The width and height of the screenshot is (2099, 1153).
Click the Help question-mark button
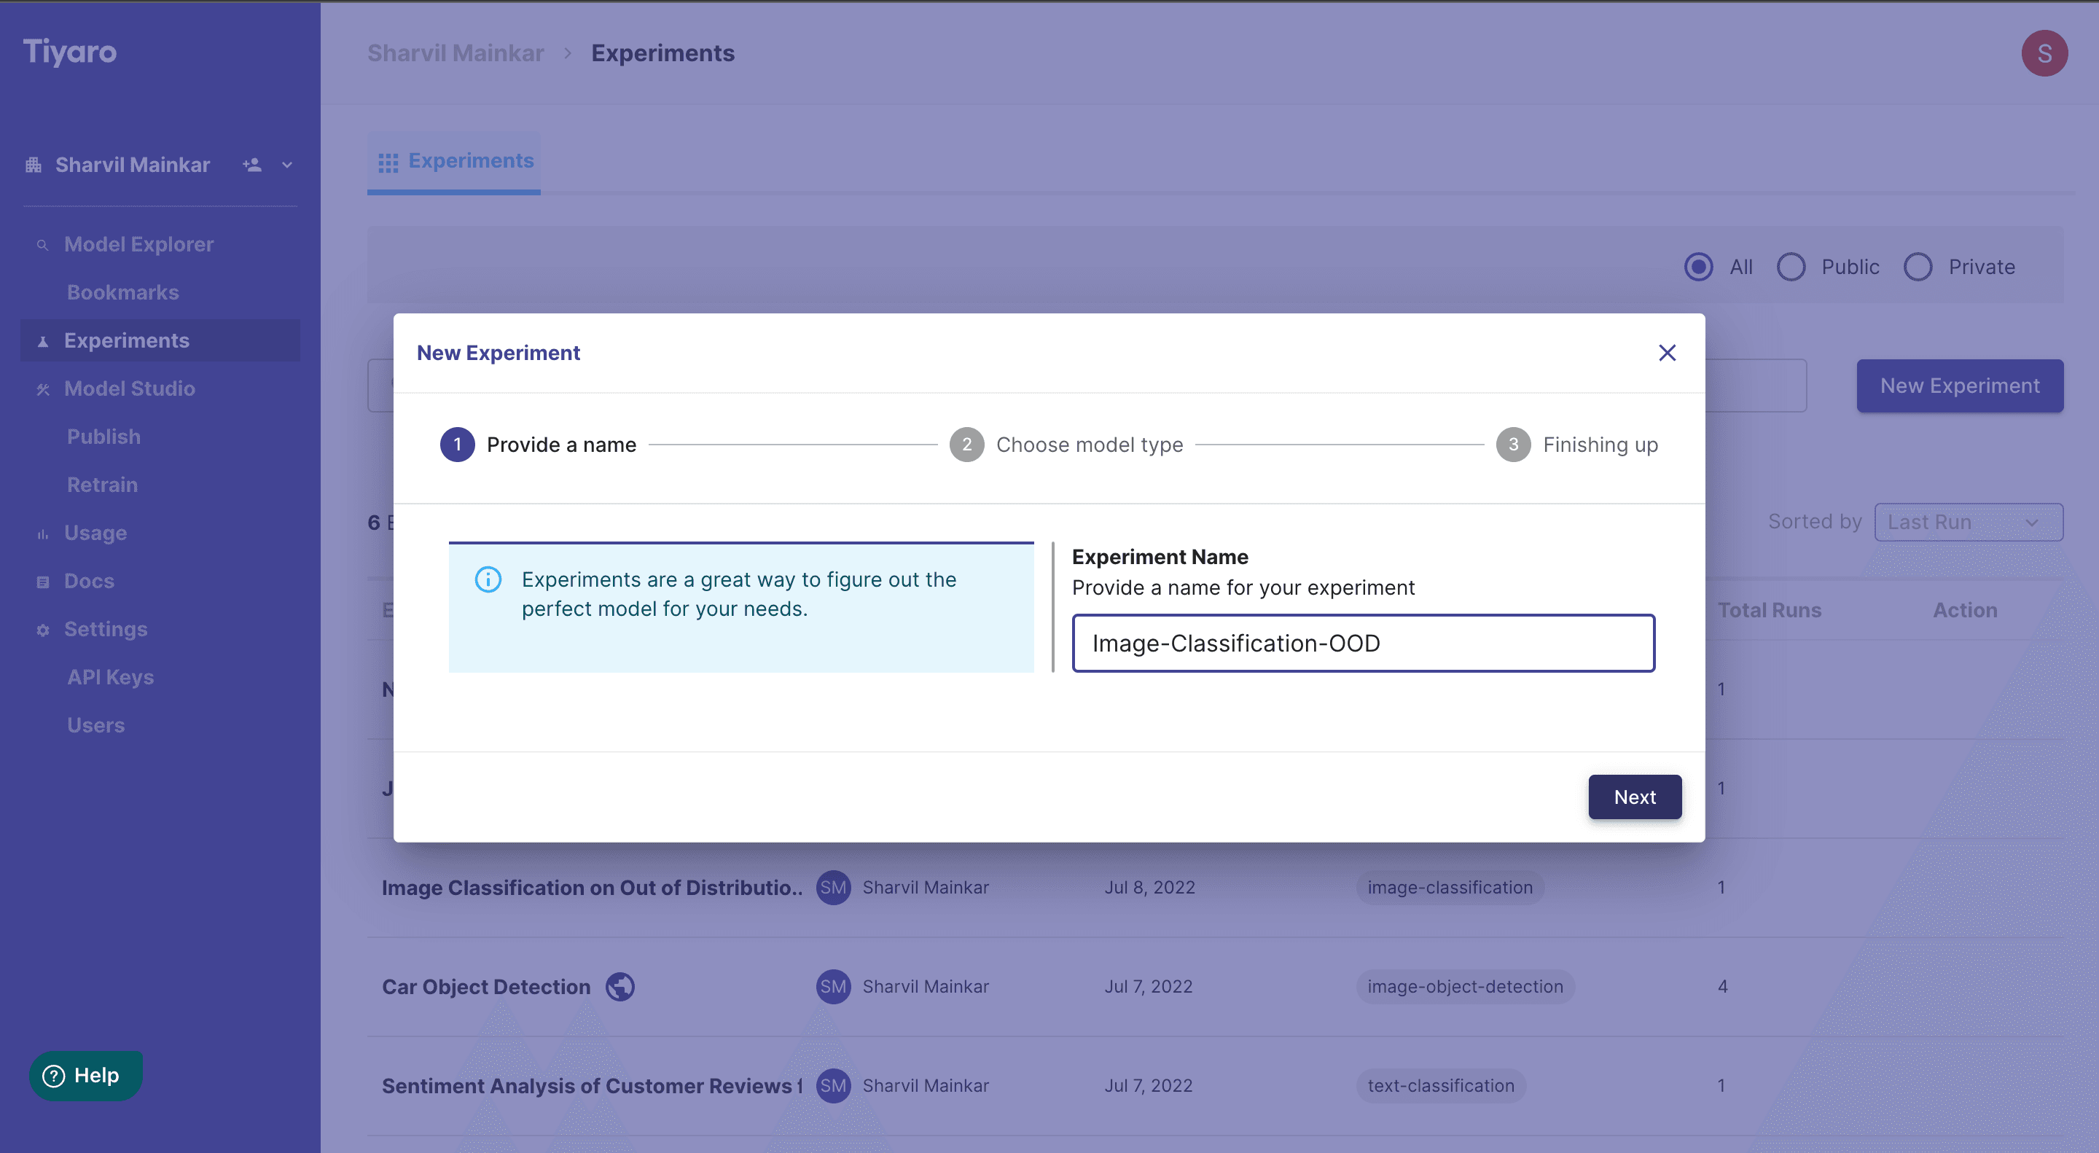[85, 1076]
